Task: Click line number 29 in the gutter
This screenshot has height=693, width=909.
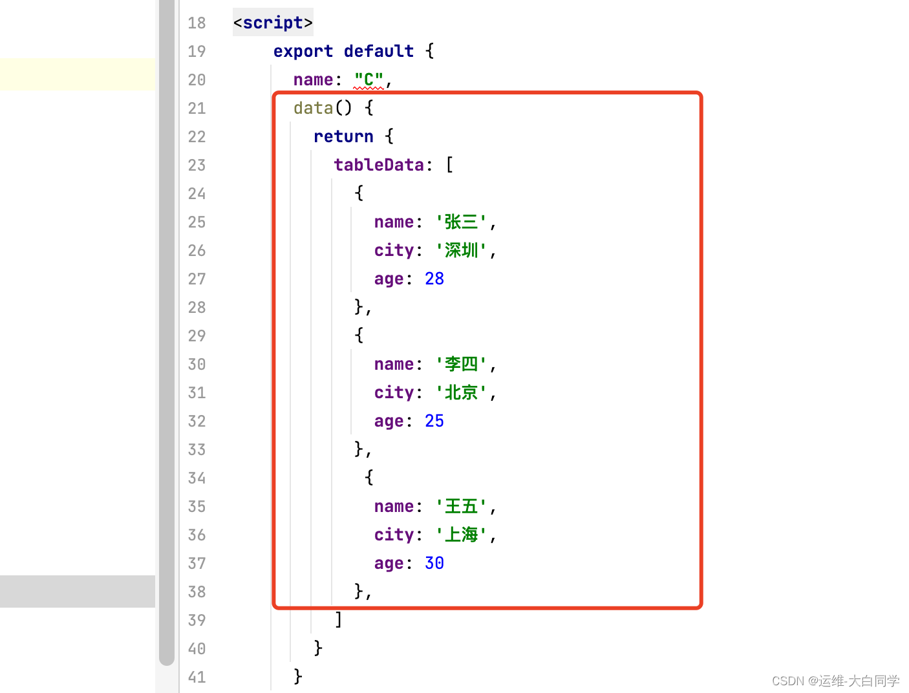Action: 197,336
